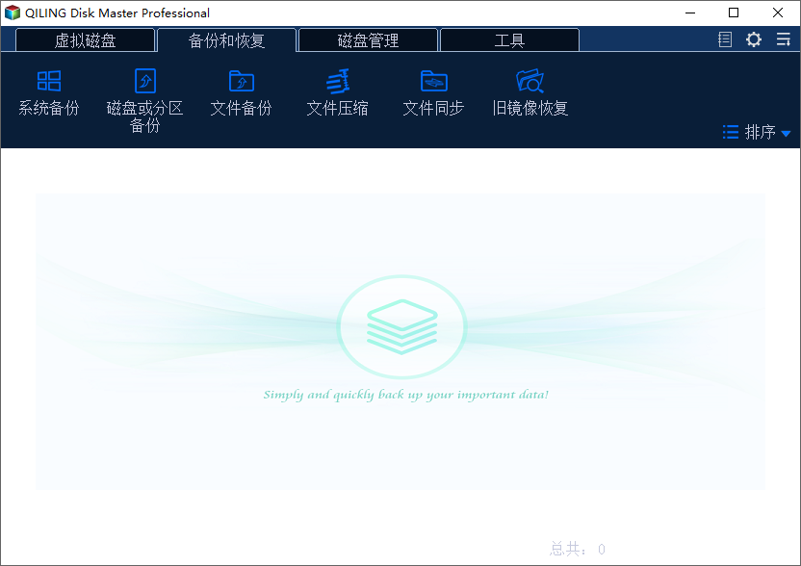Open the 文件同步 (File Sync) feature
This screenshot has width=801, height=566.
point(432,91)
